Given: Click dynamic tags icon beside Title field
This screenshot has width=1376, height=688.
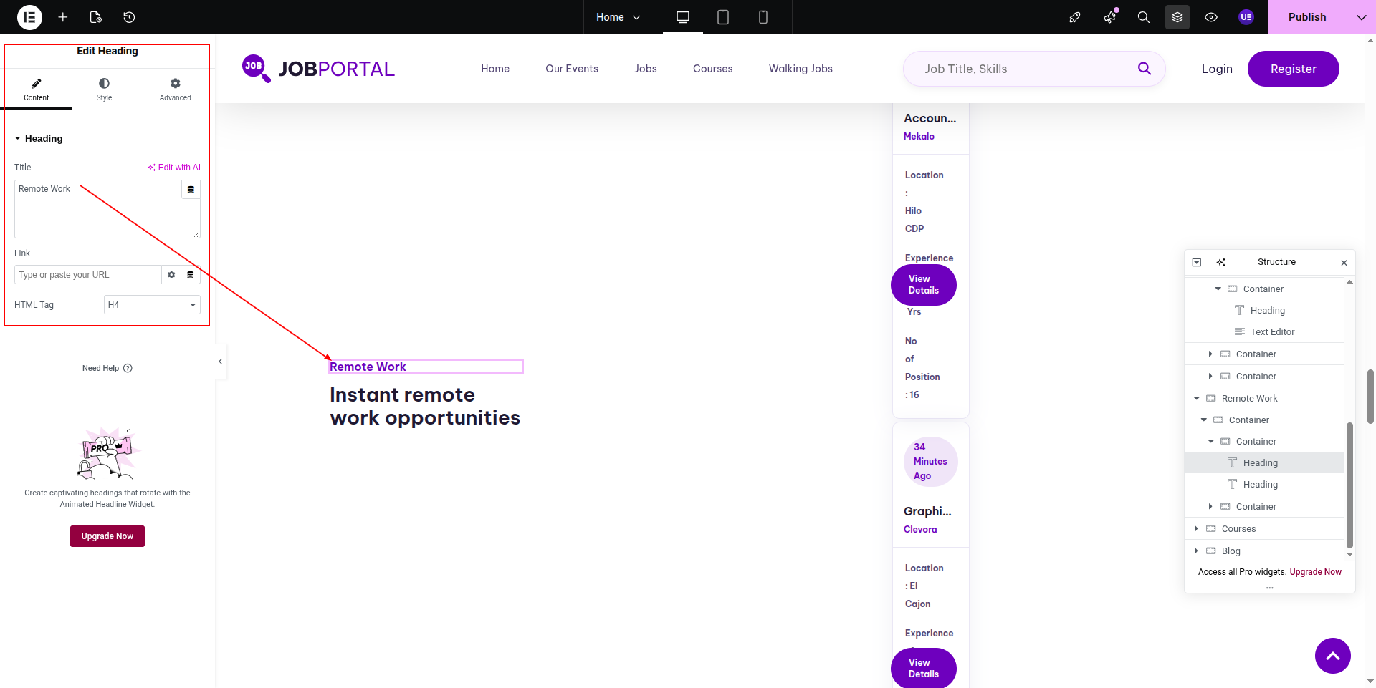Looking at the screenshot, I should 191,190.
